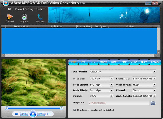This screenshot has height=119, width=163.
Task: Open the Out Profiles dropdown
Action: [x=154, y=71]
